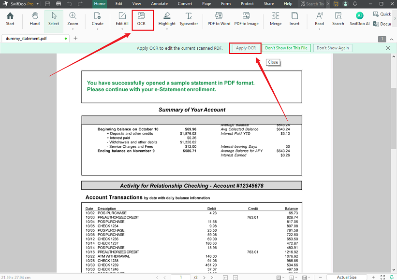
Task: Click Don't Show for This File
Action: tap(286, 48)
